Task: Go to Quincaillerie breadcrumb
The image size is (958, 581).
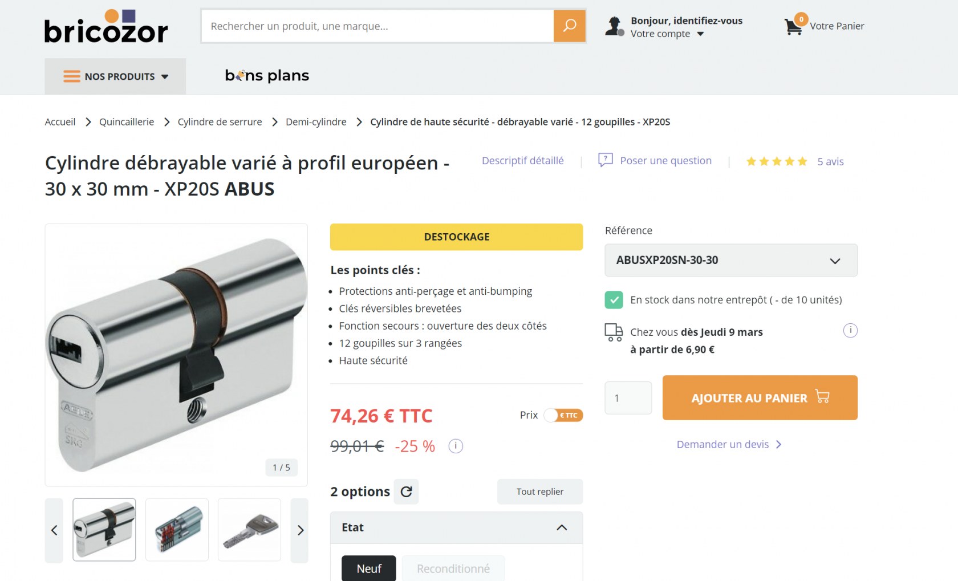Action: tap(127, 122)
